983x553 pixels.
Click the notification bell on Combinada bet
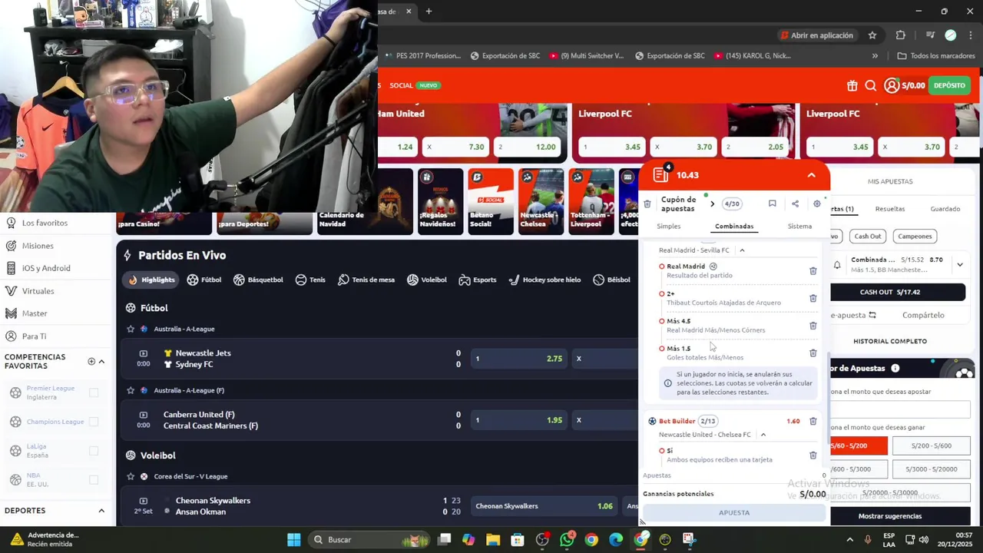pos(837,265)
